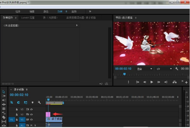This screenshot has height=128, width=190.
Task: Toggle V3 track eye visibility
Action: (32, 109)
